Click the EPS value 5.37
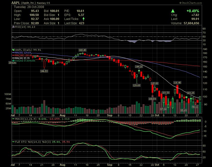This screenshot has width=212, height=167. click(81, 15)
